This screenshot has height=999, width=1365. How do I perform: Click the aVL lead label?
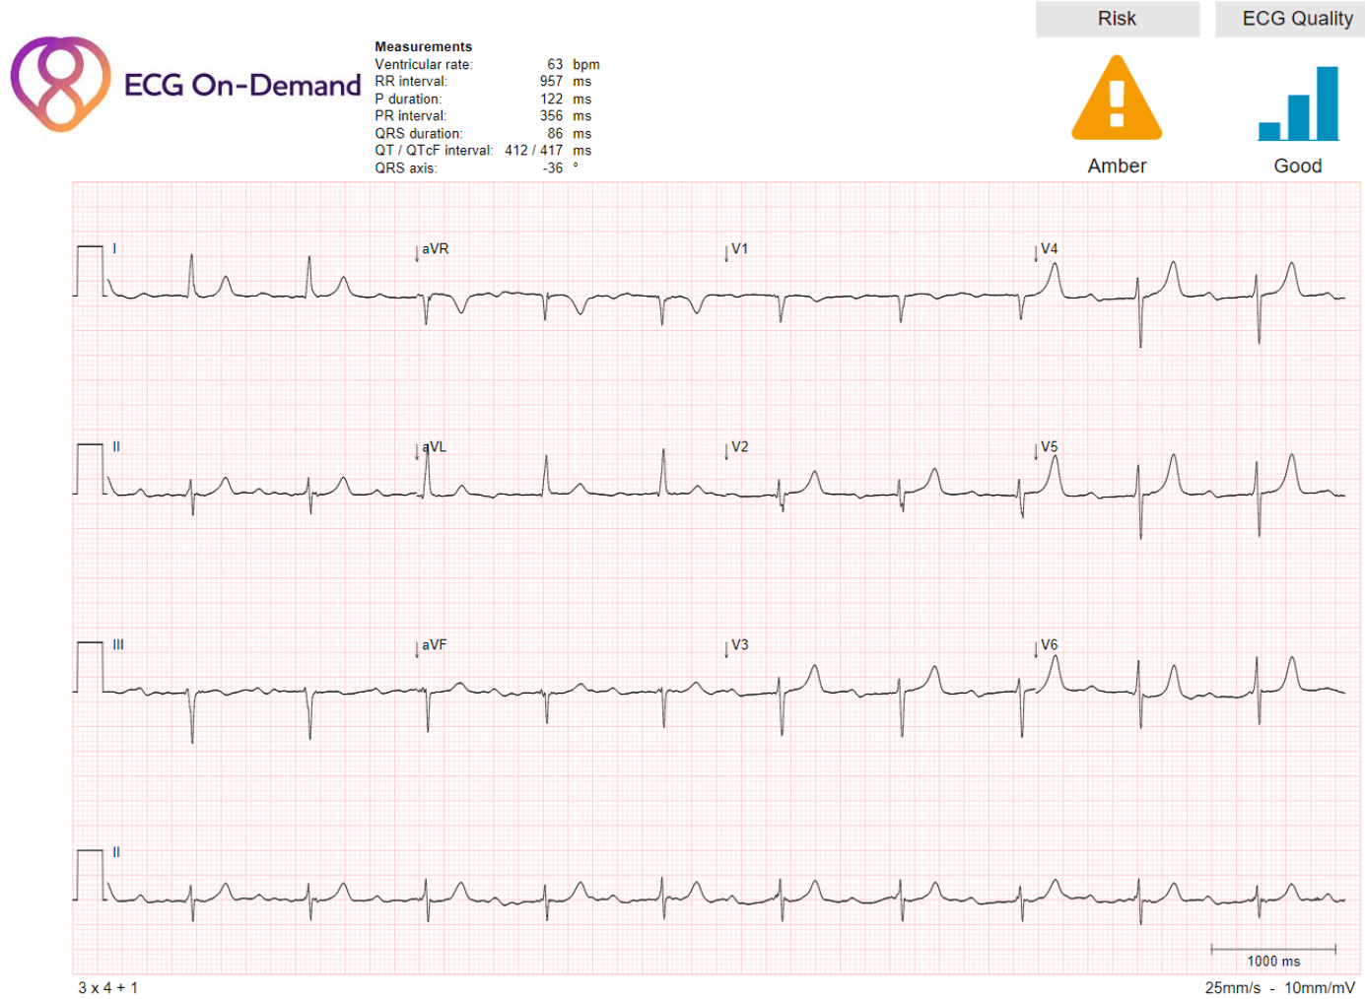click(434, 447)
